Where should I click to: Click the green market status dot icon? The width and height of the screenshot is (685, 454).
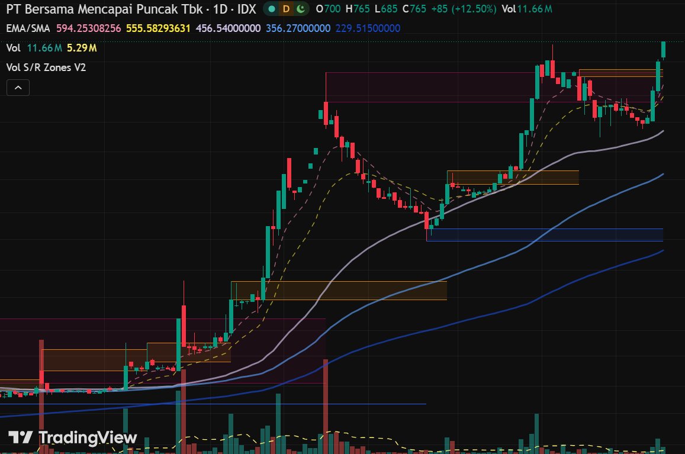click(x=272, y=9)
